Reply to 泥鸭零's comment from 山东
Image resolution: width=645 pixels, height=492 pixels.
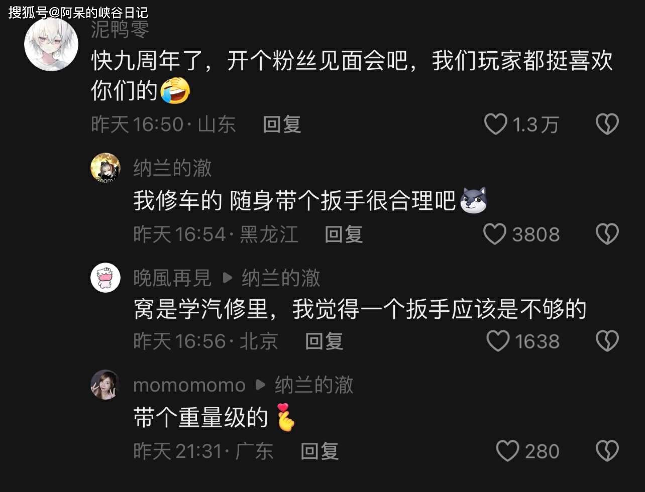pos(282,124)
